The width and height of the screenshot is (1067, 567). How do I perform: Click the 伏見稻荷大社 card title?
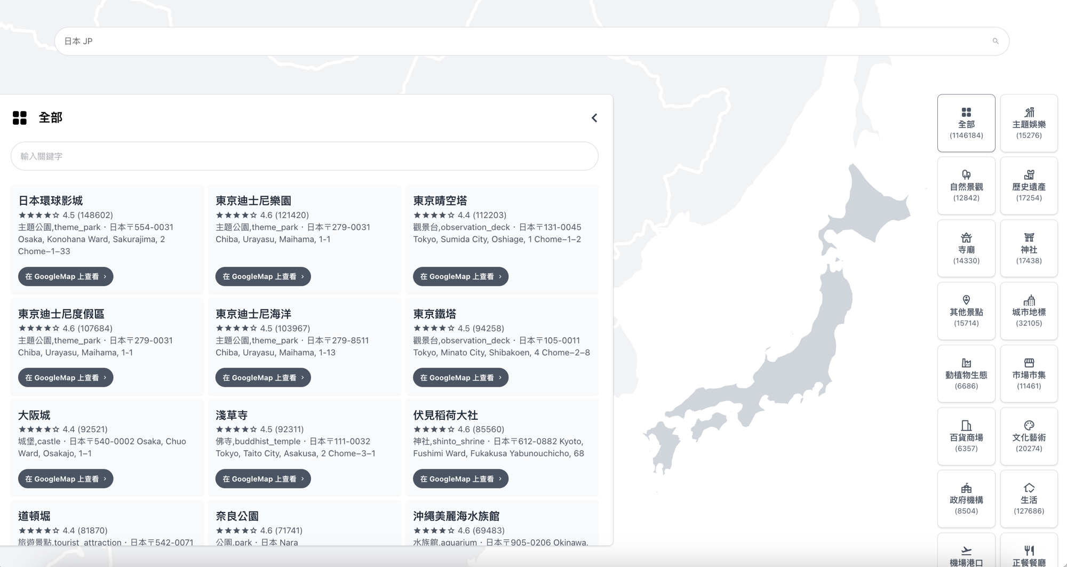coord(445,415)
